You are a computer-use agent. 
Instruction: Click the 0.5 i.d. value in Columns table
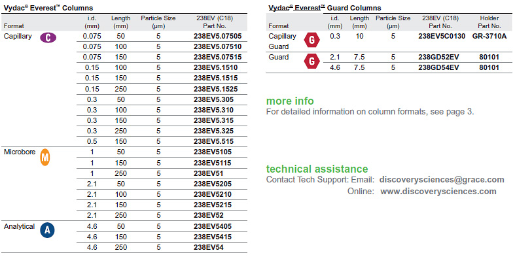[x=92, y=141]
